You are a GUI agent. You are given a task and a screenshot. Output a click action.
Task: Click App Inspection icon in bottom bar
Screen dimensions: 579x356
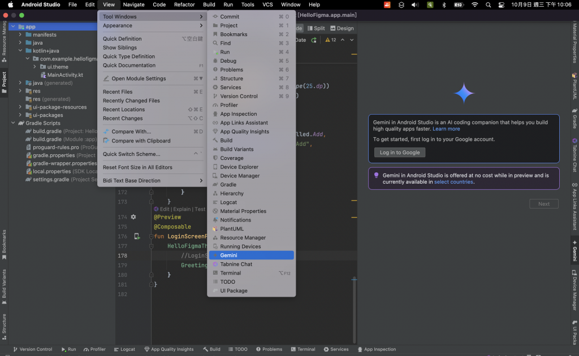coord(360,349)
